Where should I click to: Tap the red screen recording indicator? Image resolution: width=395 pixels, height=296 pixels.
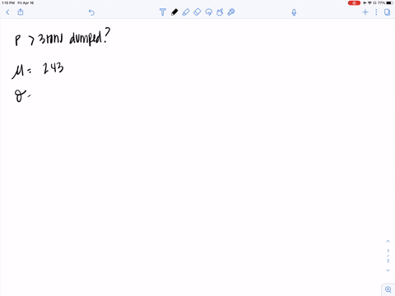pyautogui.click(x=354, y=3)
